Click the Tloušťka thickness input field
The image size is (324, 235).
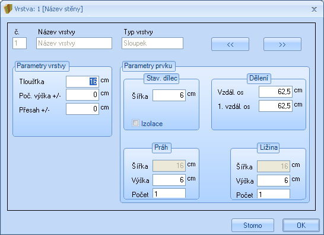coord(82,82)
